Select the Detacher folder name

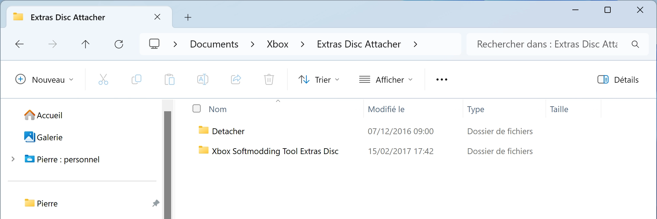coord(228,131)
